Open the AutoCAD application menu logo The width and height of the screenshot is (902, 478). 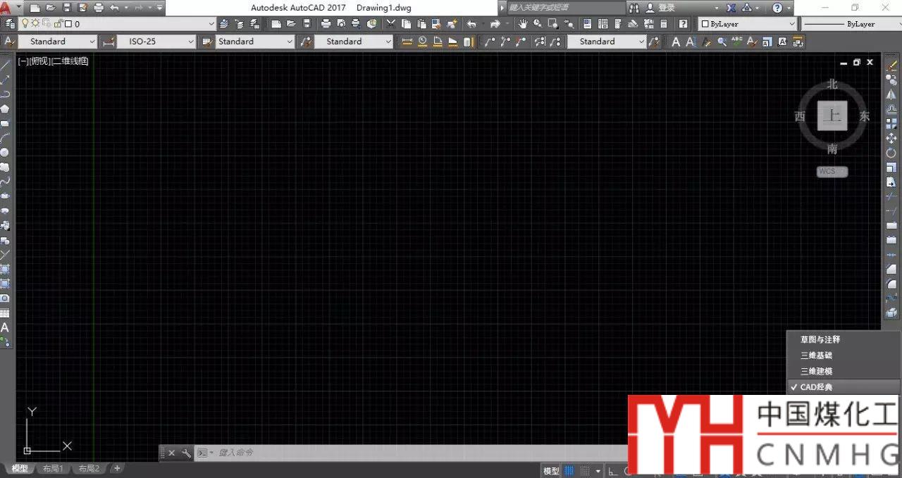[x=6, y=8]
